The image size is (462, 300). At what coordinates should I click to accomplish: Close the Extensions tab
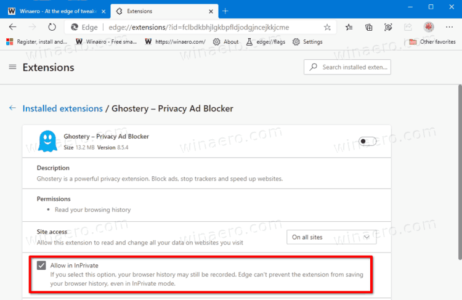click(x=211, y=12)
